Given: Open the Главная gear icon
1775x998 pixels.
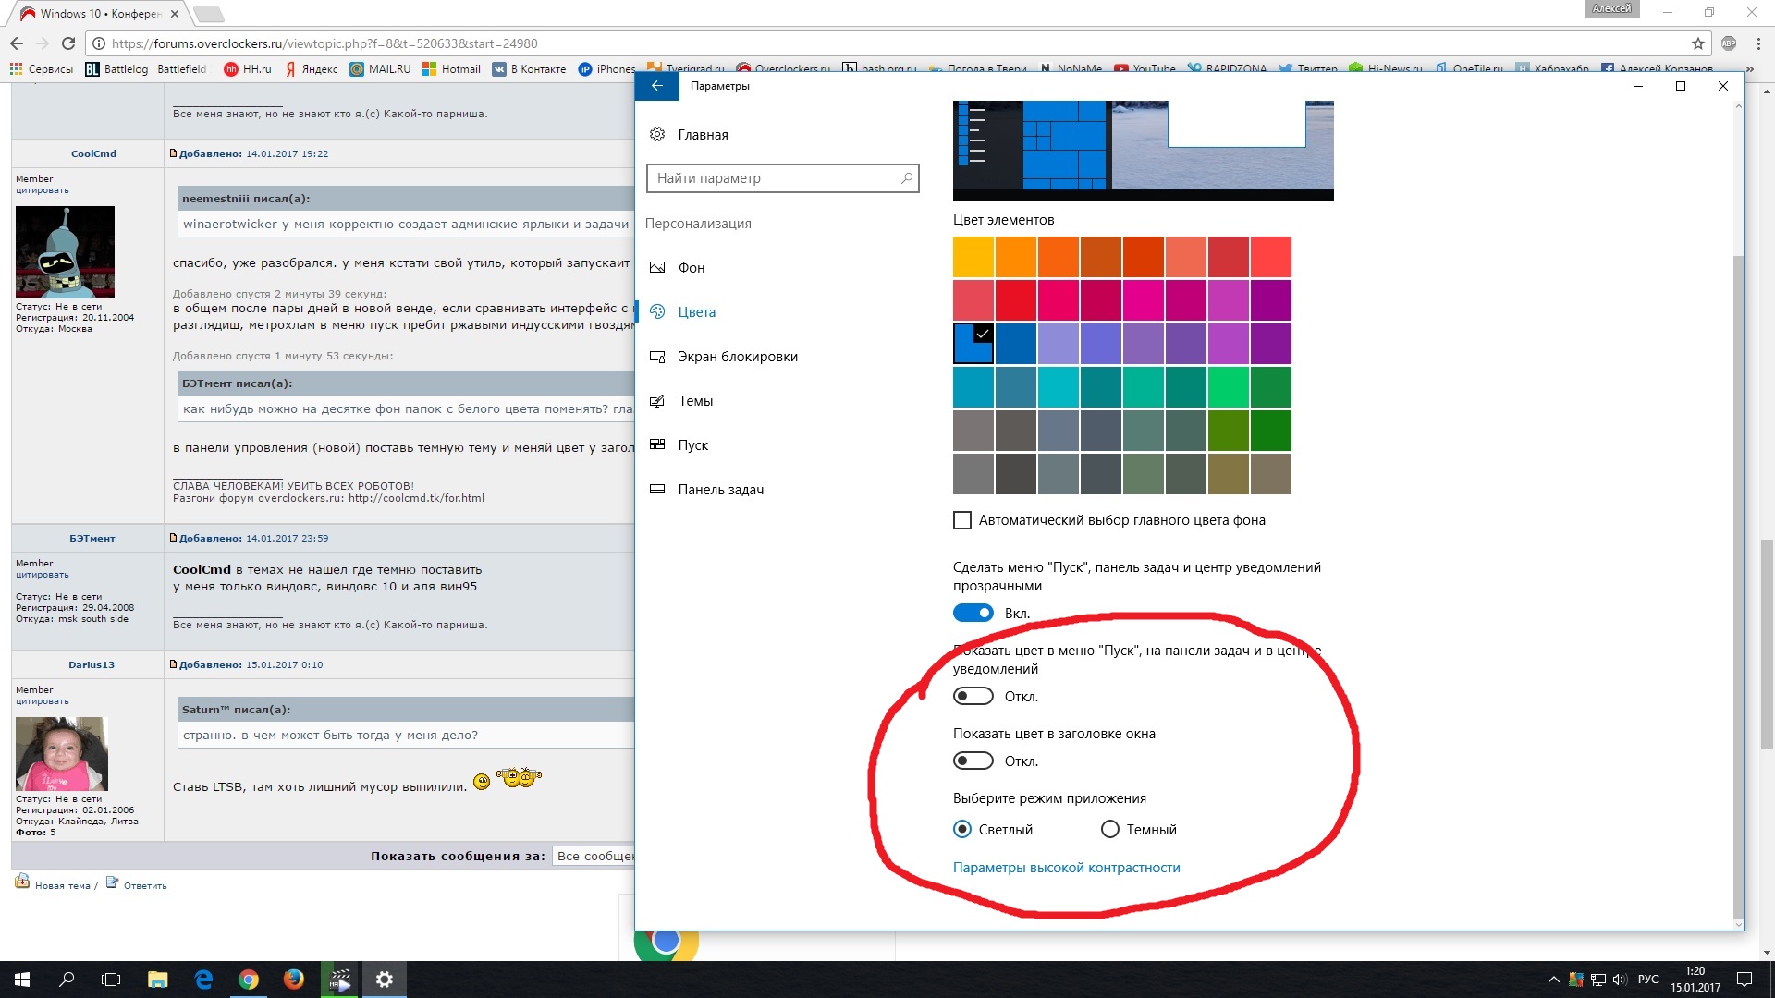Looking at the screenshot, I should (x=657, y=135).
